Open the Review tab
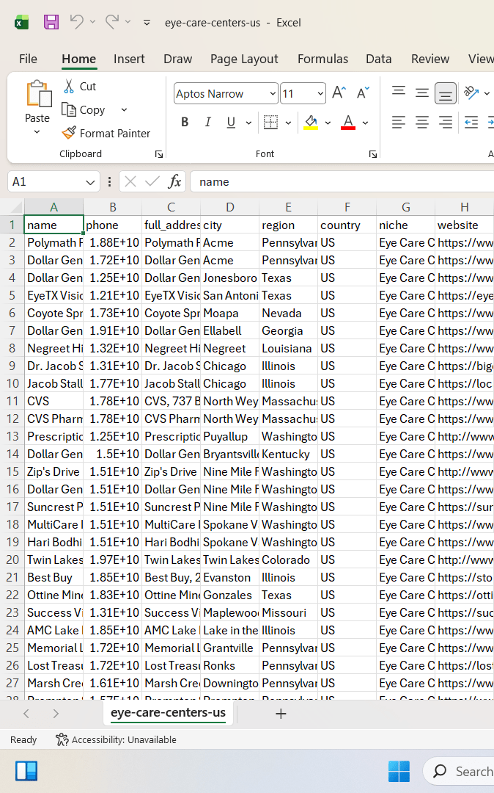Image resolution: width=494 pixels, height=793 pixels. coord(430,59)
